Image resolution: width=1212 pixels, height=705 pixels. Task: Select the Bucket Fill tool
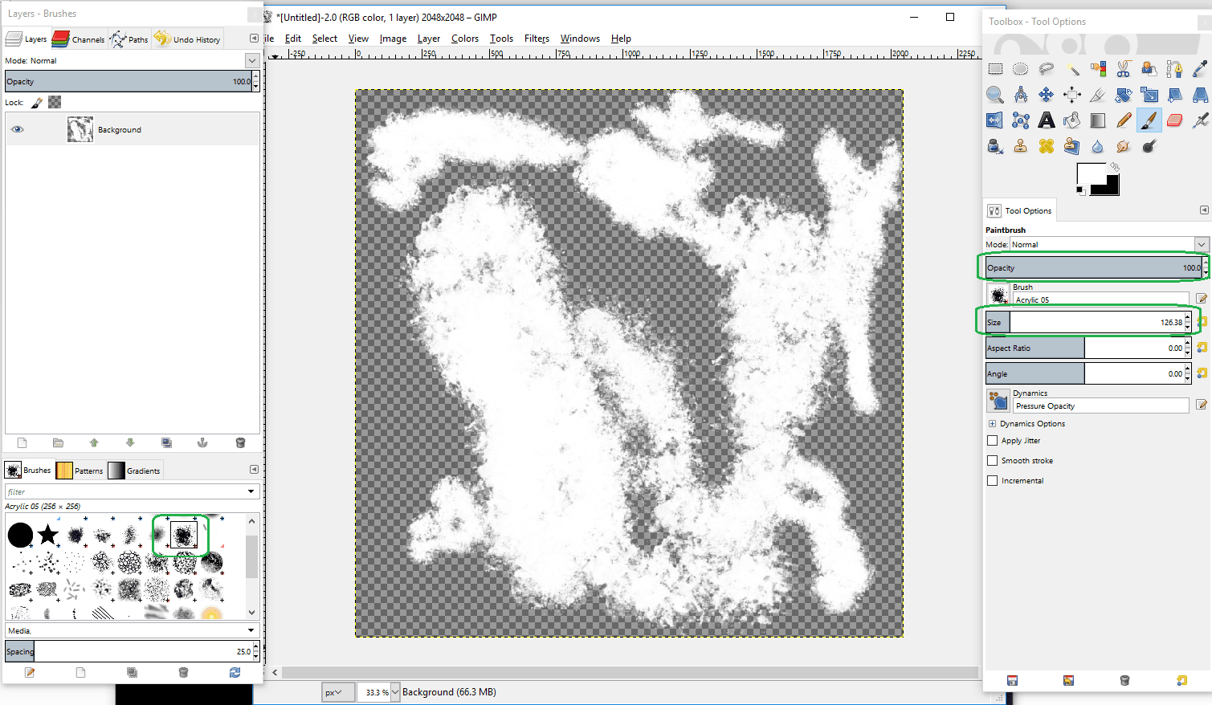pos(1071,120)
